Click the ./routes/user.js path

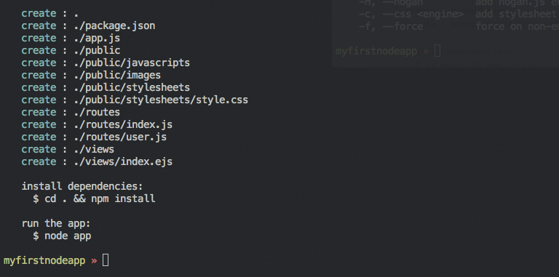click(x=120, y=137)
